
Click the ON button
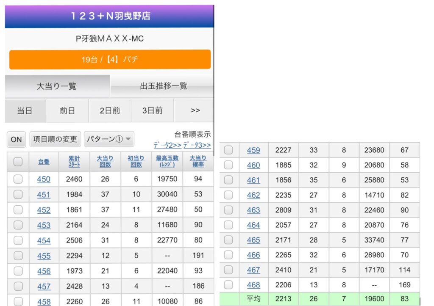[17, 139]
